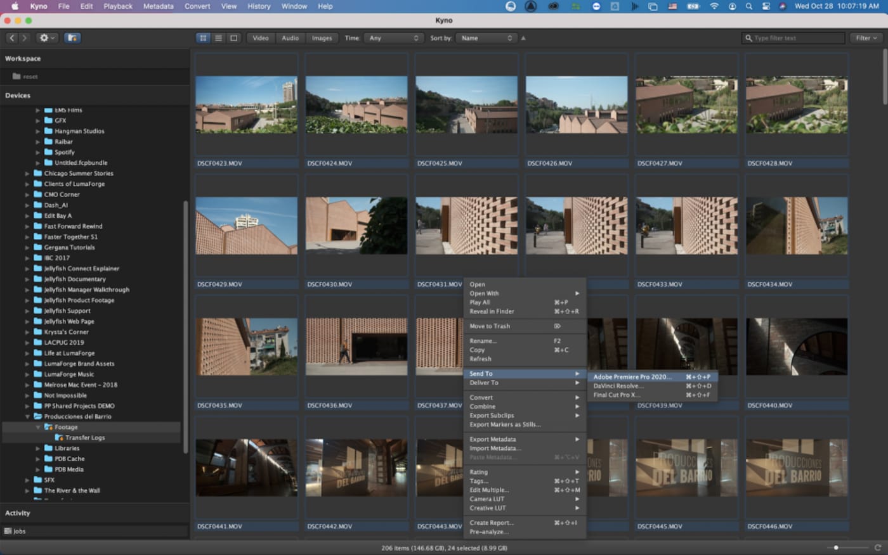Collapse the Producciones del Barrio folder
Viewport: 888px width, 555px height.
coord(27,417)
